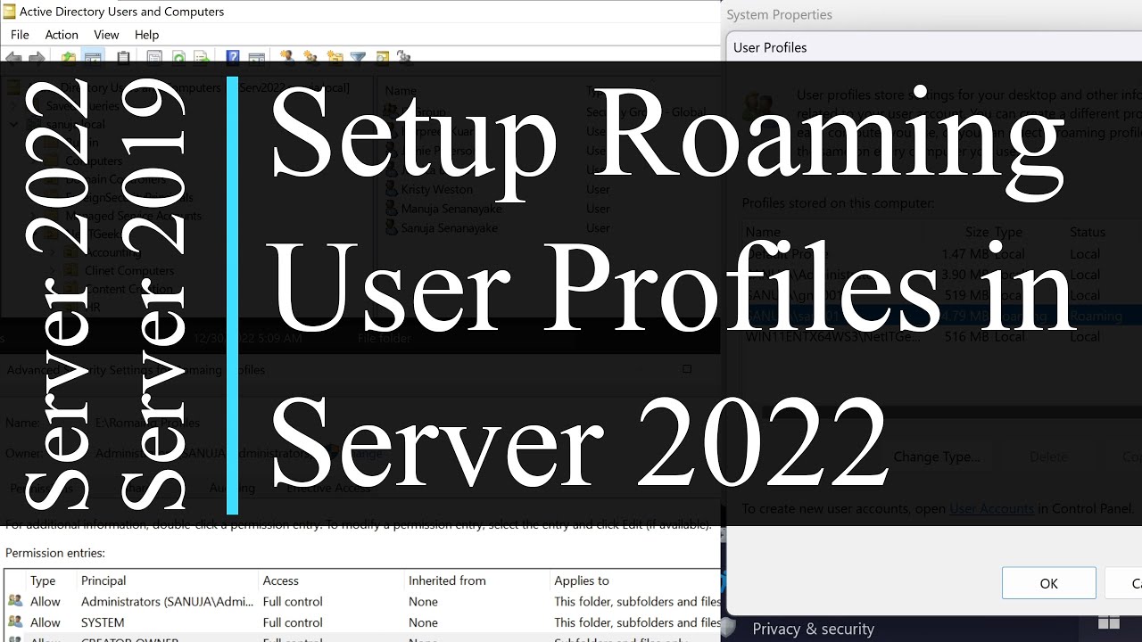Open filter options via the funnel icon
The image size is (1142, 642).
(358, 58)
